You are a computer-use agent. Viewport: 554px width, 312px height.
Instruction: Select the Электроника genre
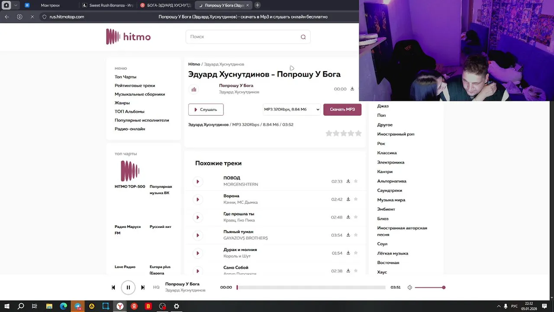pos(391,162)
